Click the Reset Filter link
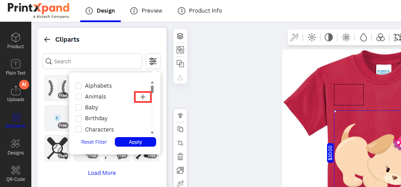The image size is (401, 187). click(94, 142)
